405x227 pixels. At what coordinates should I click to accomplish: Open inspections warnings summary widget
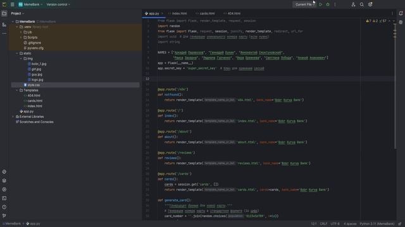[376, 21]
